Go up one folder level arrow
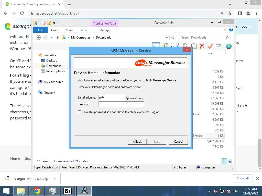This screenshot has height=196, width=262. 58,38
